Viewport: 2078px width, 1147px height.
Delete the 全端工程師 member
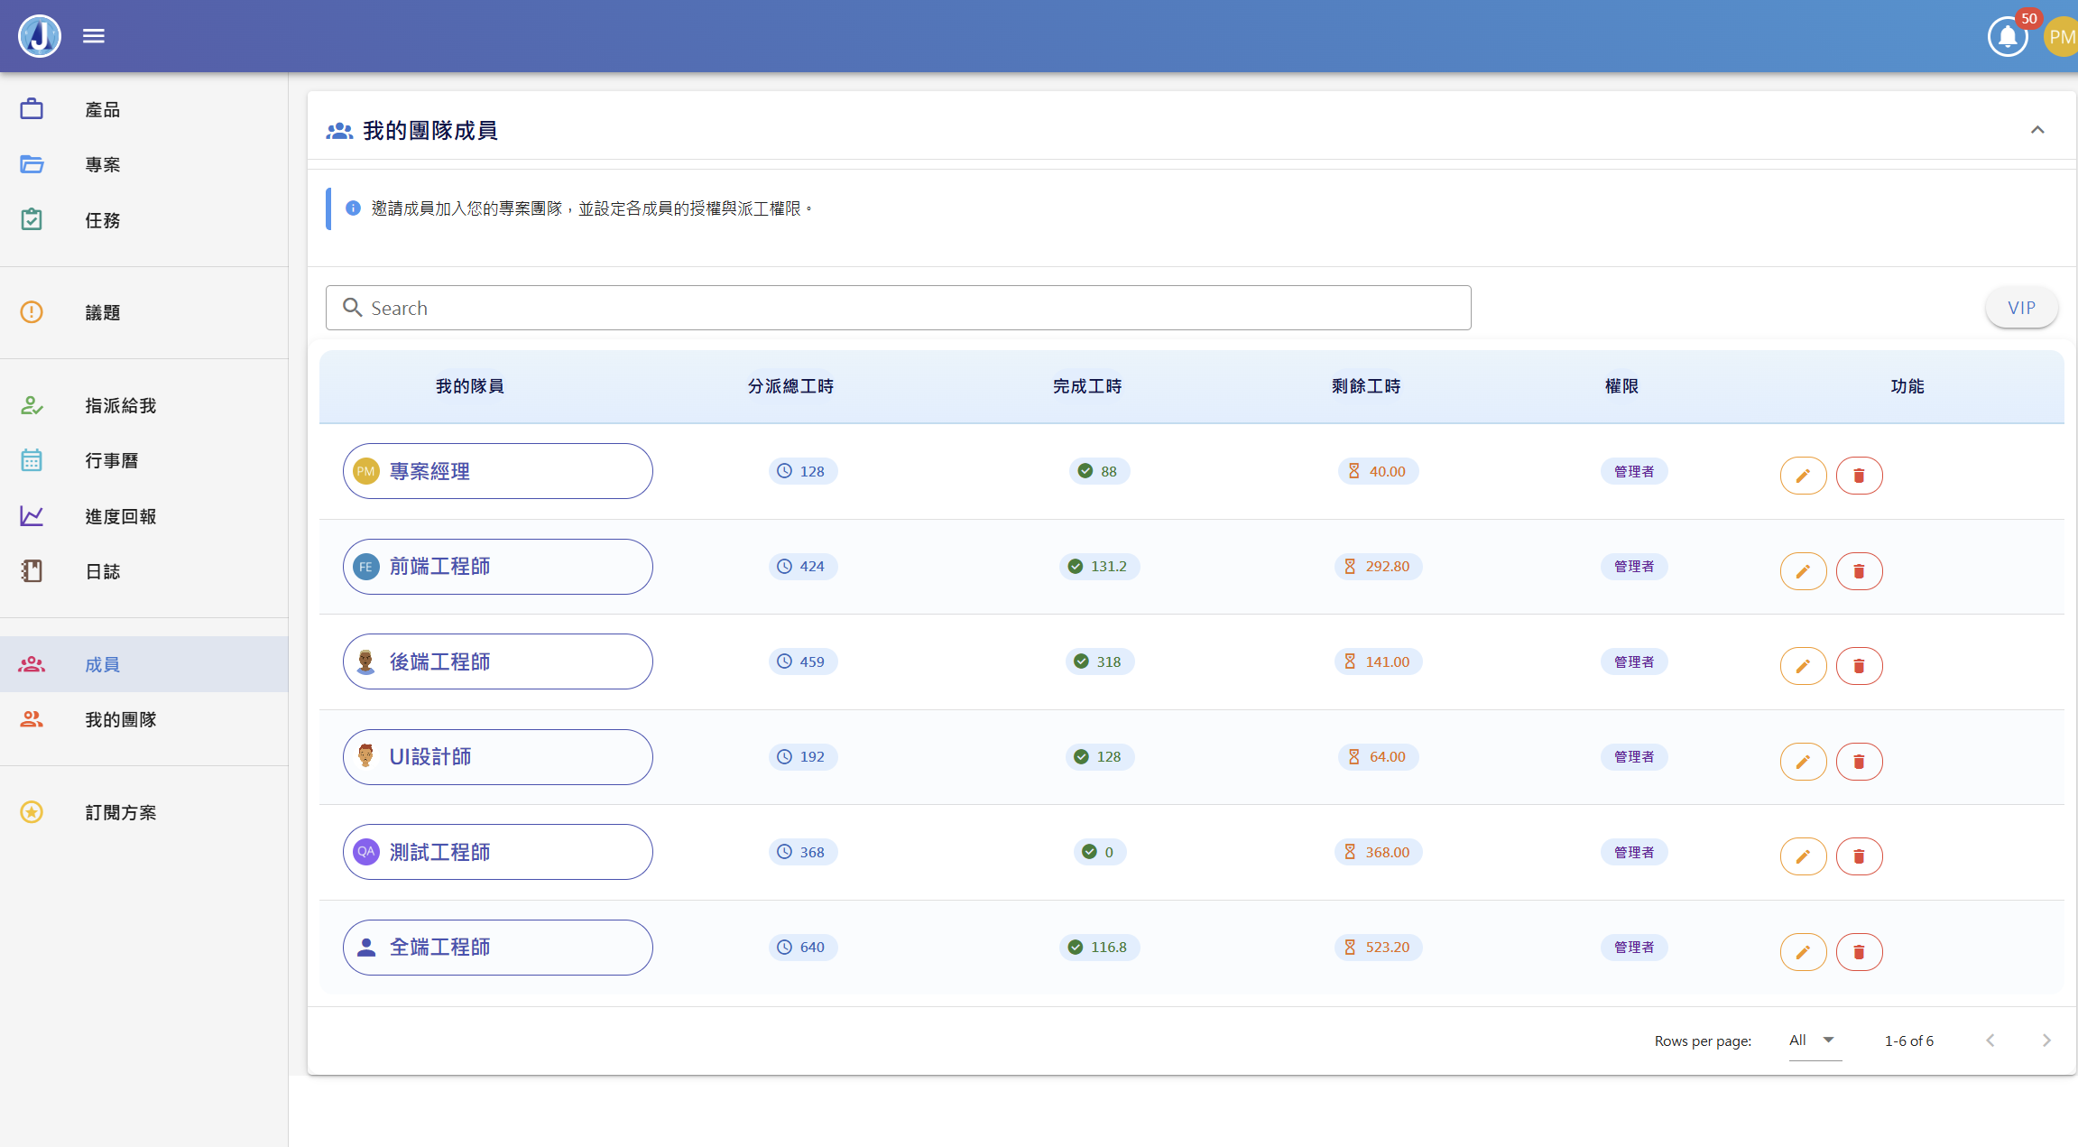point(1859,952)
